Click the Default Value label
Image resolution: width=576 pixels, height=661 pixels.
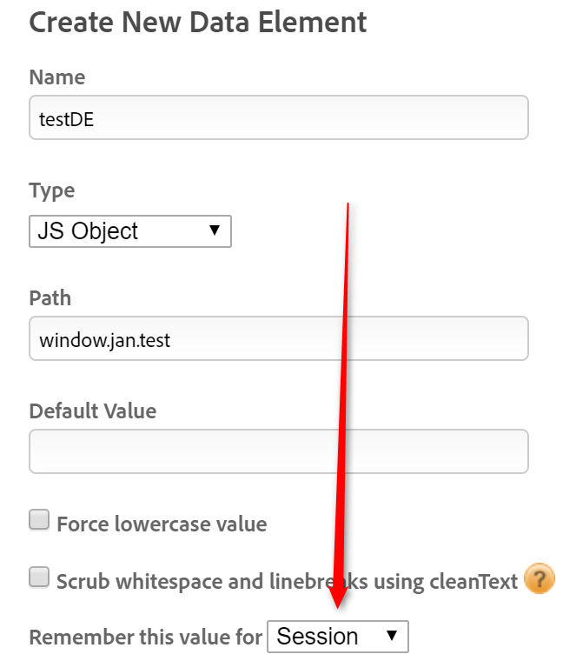point(93,411)
